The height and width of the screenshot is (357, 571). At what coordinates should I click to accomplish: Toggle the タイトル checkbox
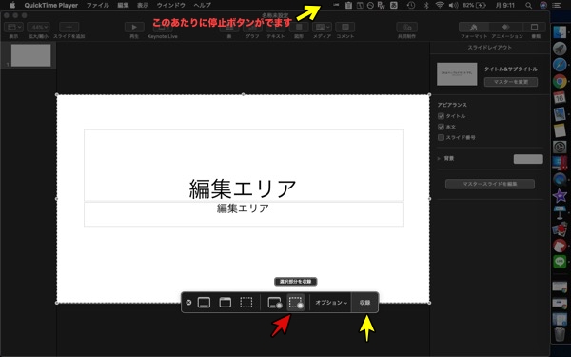click(x=441, y=116)
